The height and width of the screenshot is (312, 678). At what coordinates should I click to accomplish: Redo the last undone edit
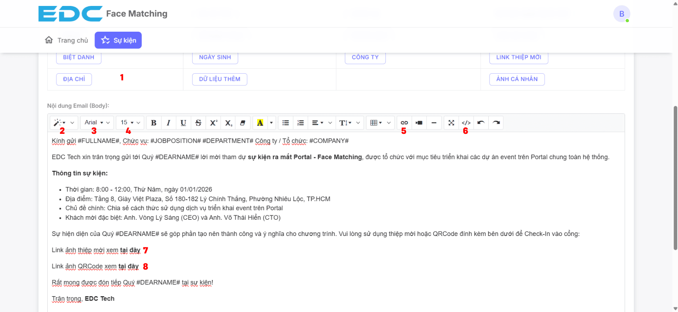pyautogui.click(x=496, y=123)
